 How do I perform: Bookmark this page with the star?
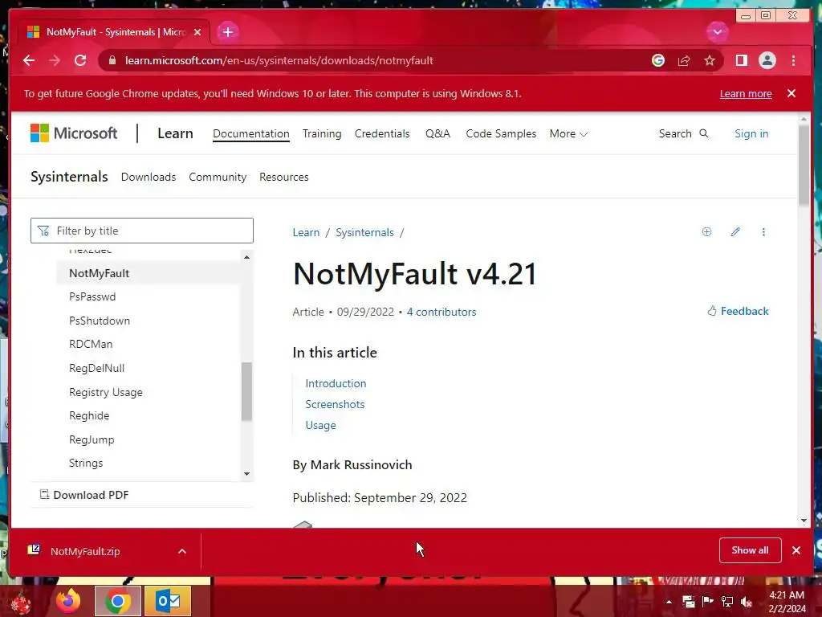pos(710,60)
